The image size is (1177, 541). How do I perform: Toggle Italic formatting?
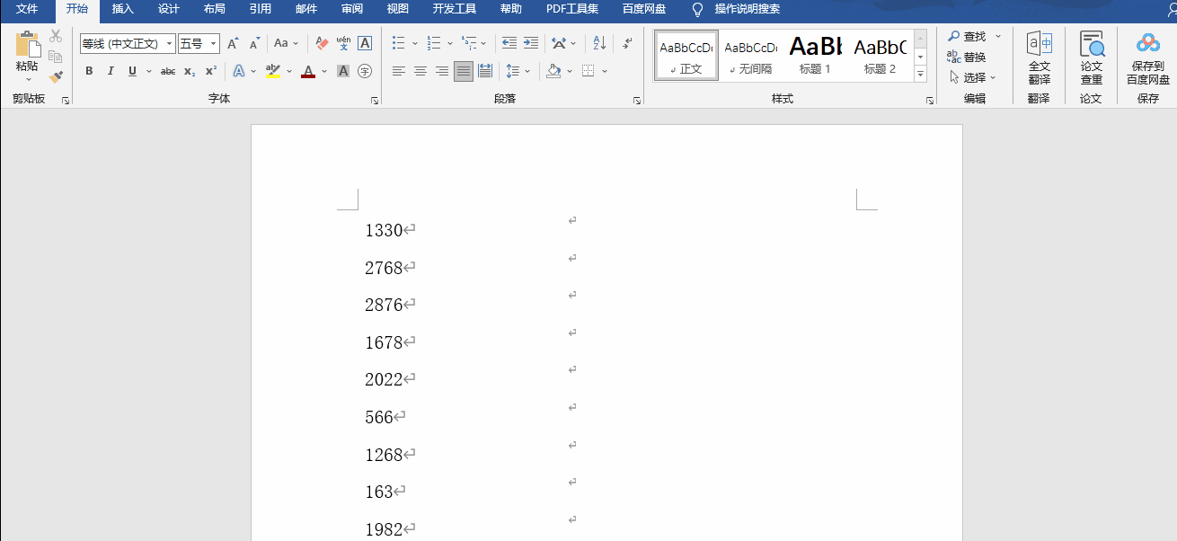tap(111, 71)
